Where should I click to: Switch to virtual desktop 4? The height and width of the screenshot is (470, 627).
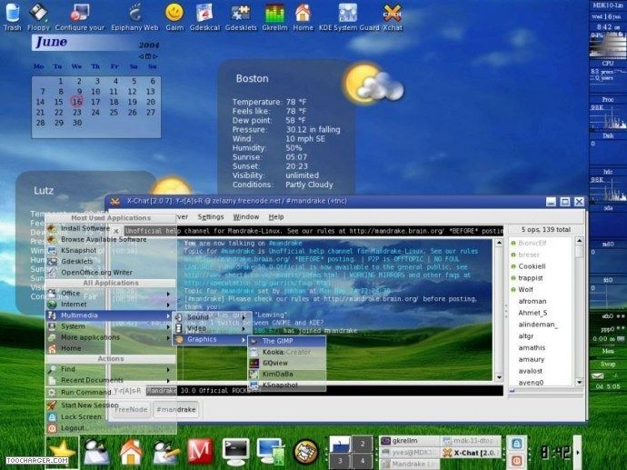coord(363,460)
